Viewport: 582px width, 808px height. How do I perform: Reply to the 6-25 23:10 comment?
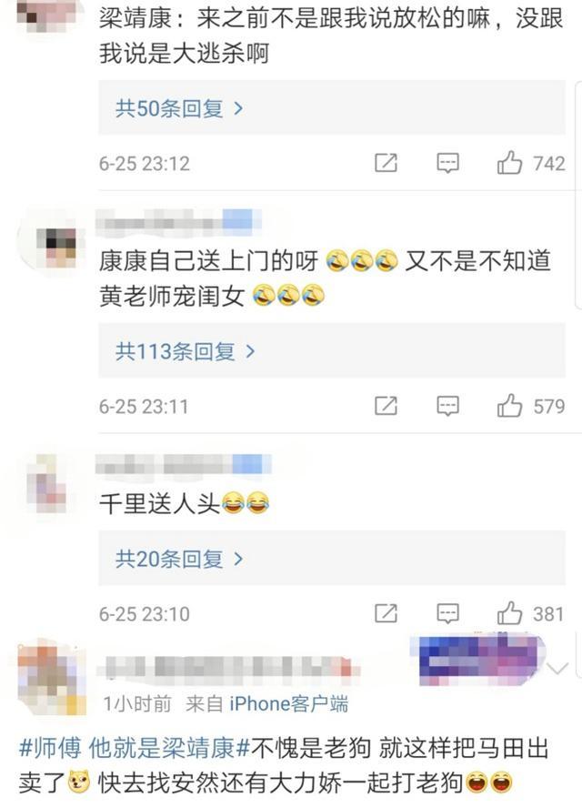pos(447,613)
